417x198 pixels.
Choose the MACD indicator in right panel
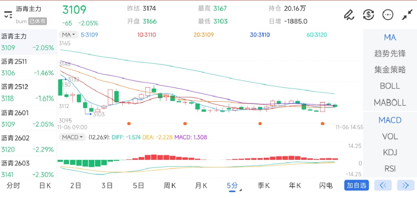pos(390,120)
